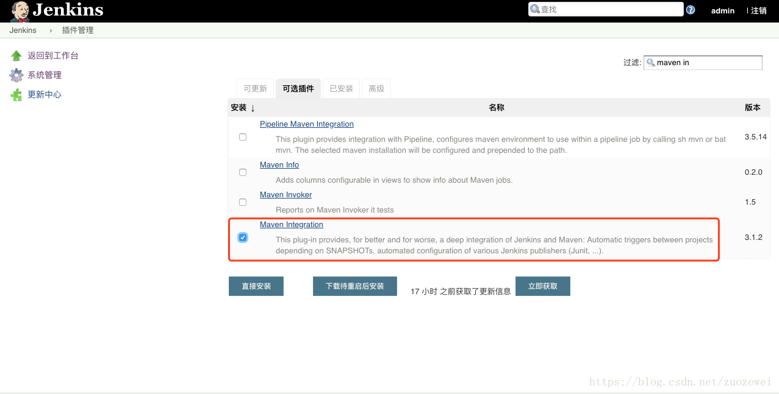The height and width of the screenshot is (394, 779).
Task: Open the Pipeline Maven Integration link
Action: pyautogui.click(x=307, y=124)
